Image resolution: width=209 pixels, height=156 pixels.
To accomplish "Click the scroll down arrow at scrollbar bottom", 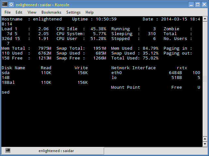I will coord(205,144).
